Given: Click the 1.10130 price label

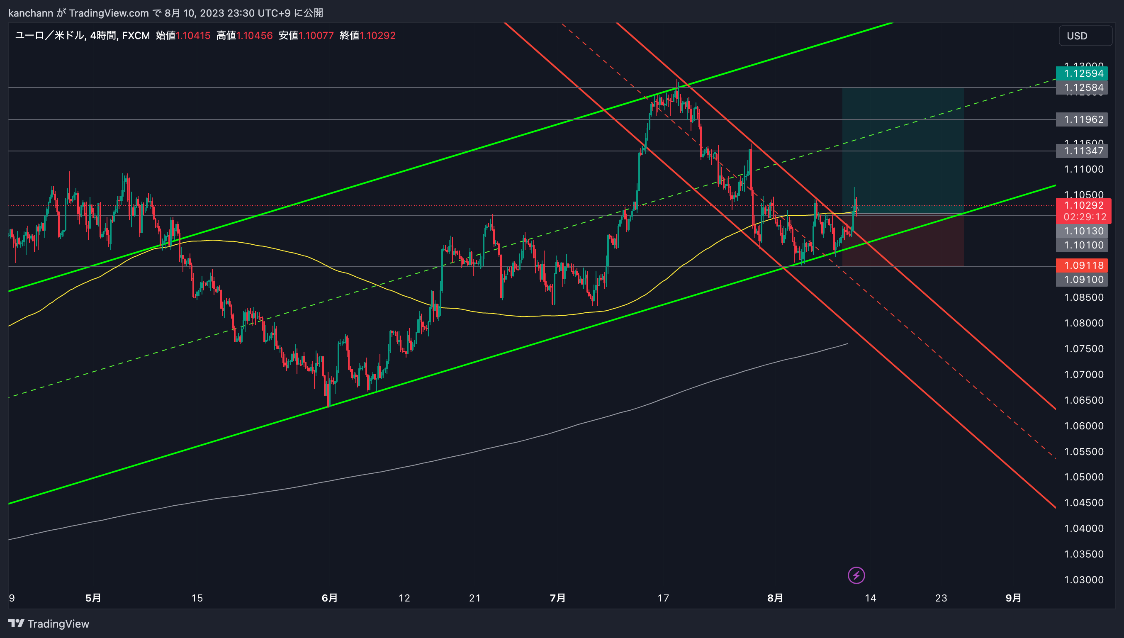Looking at the screenshot, I should coord(1082,231).
